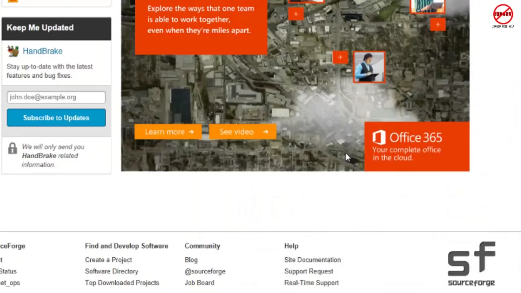Click the HandBrake project logo icon
Viewport: 521px width, 293px height.
13,51
